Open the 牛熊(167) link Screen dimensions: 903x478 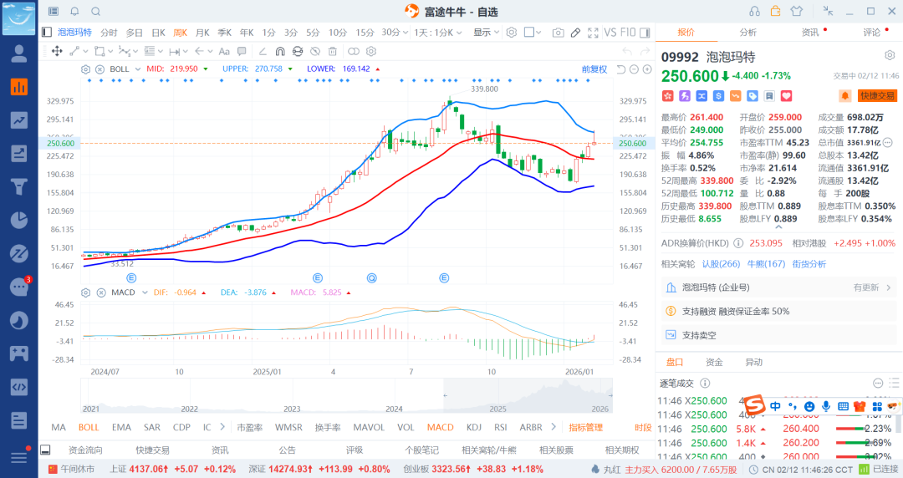[x=766, y=264]
